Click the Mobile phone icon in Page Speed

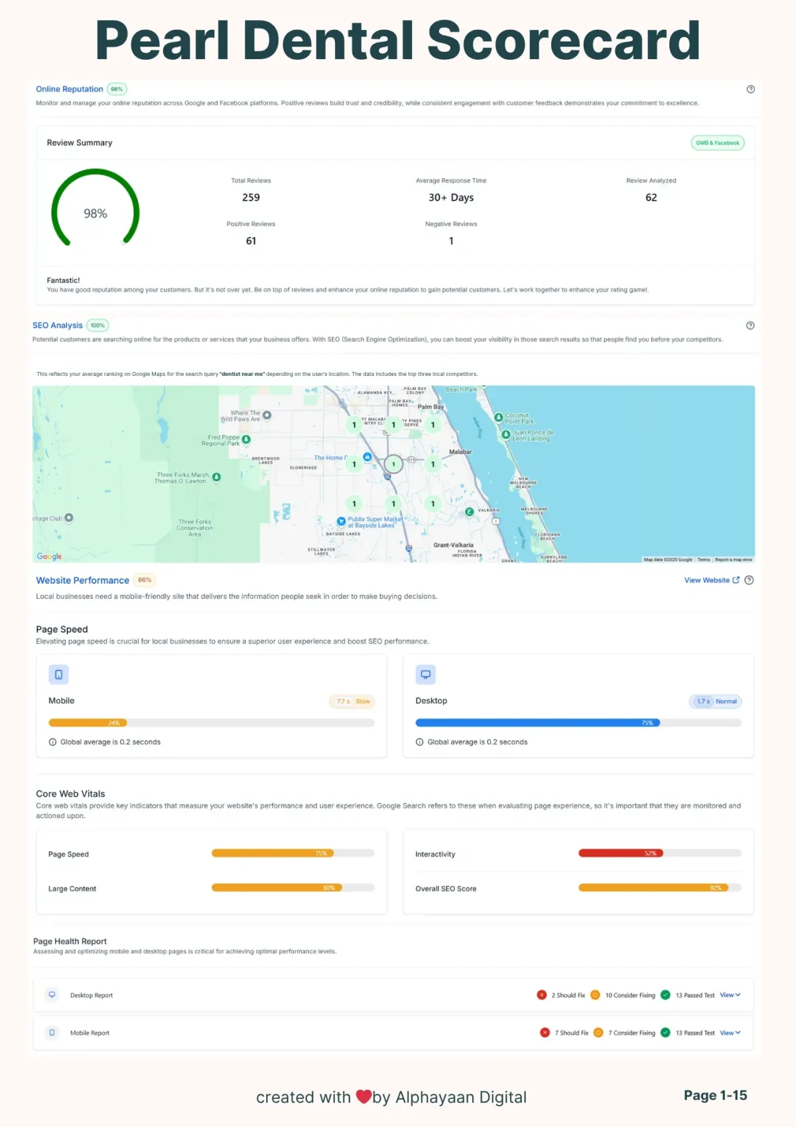pyautogui.click(x=58, y=674)
